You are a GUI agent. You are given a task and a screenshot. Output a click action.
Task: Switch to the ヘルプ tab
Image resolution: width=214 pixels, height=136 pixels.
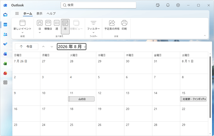pos(51,13)
